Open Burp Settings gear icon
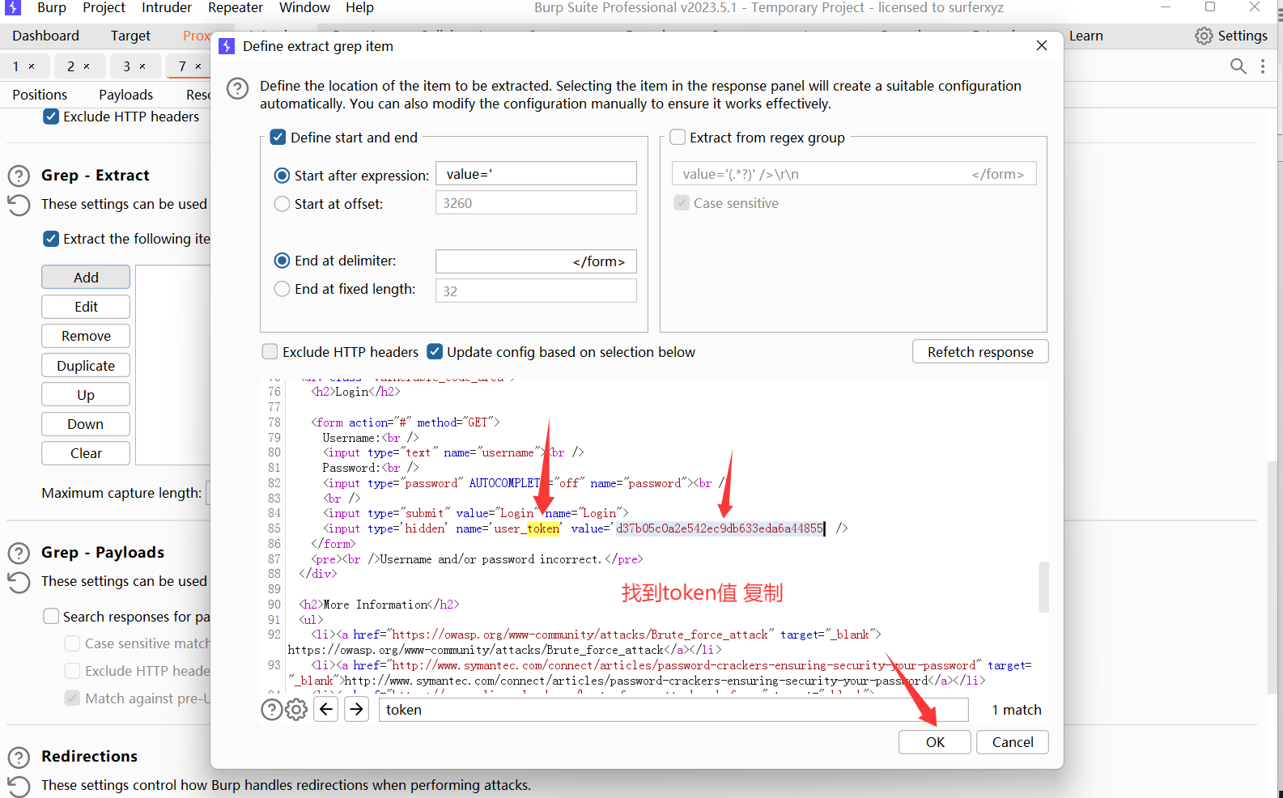 coord(1204,36)
